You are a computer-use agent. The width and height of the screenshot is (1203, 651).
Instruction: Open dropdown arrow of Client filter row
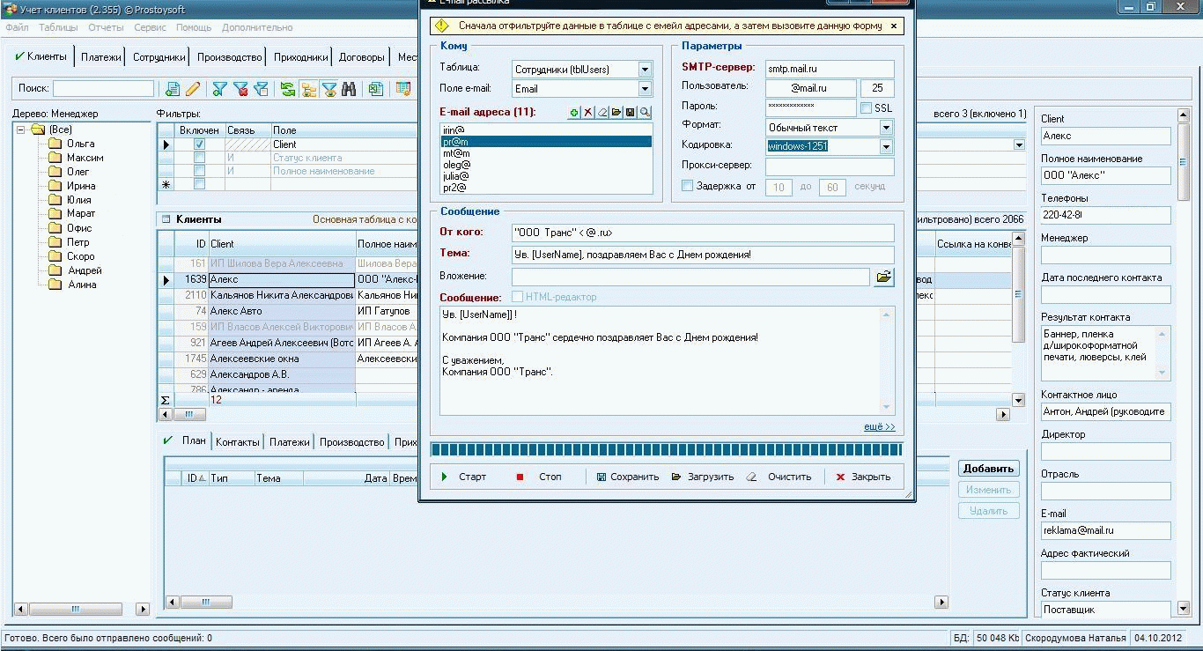1019,144
